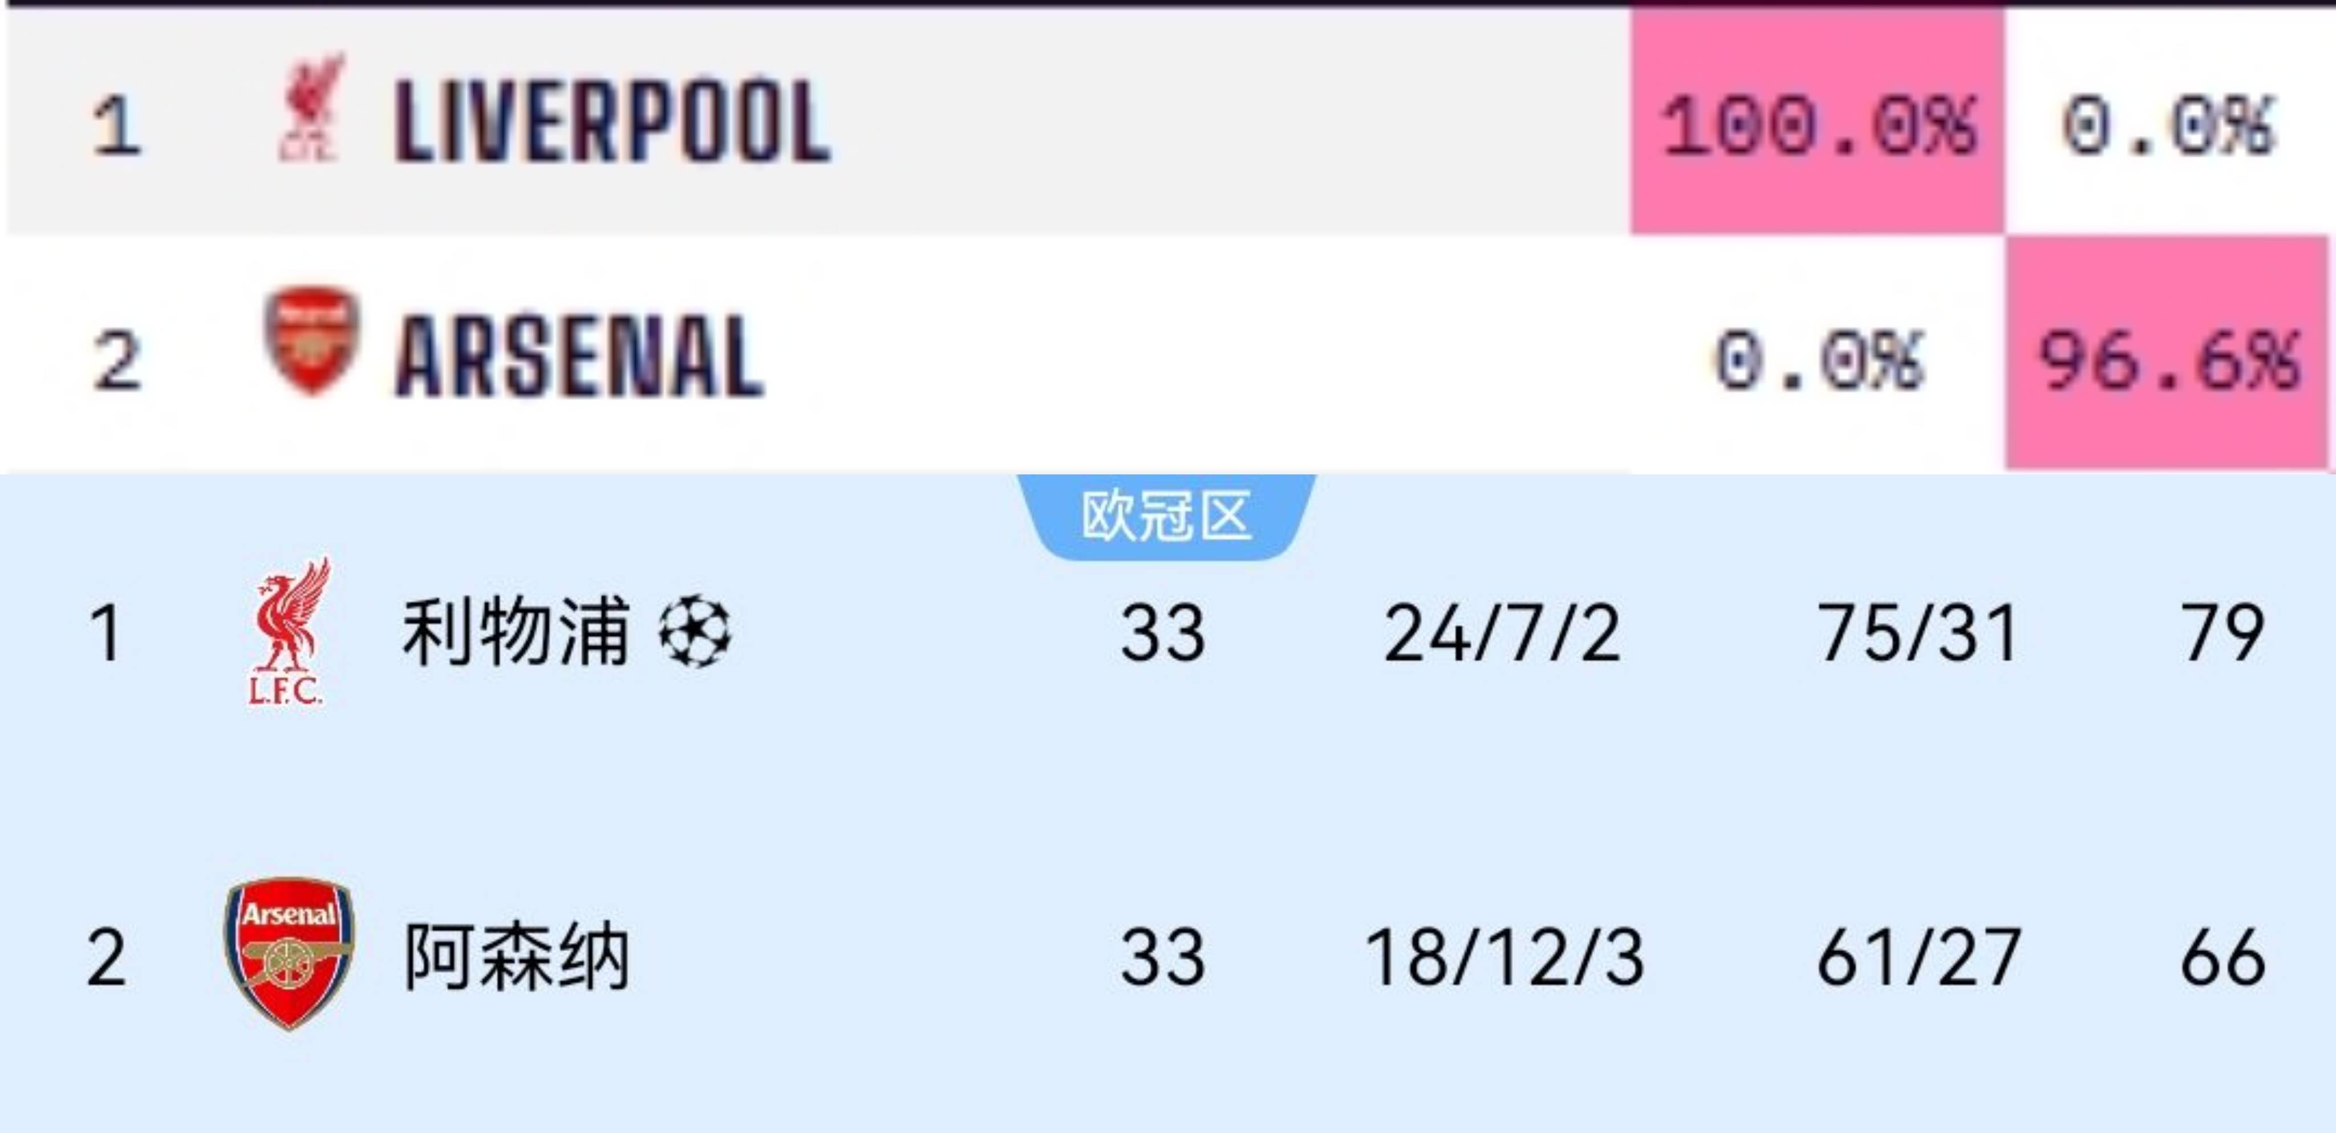Click Liverpool's 79 points total
Viewport: 2336px width, 1133px height.
tap(2223, 633)
